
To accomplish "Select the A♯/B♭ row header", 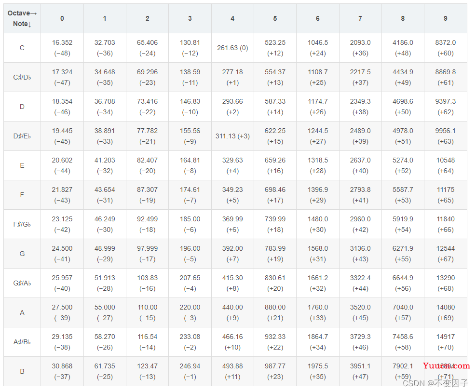I will point(22,342).
